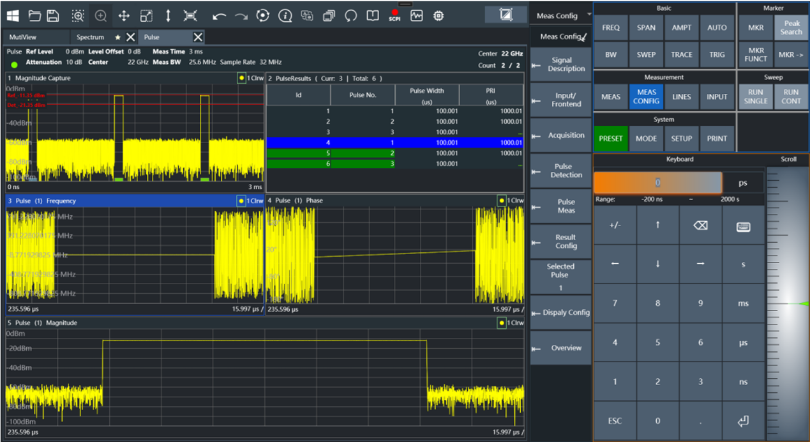Screen dimensions: 810x442
Task: Click the Peak Search marker button
Action: (791, 27)
